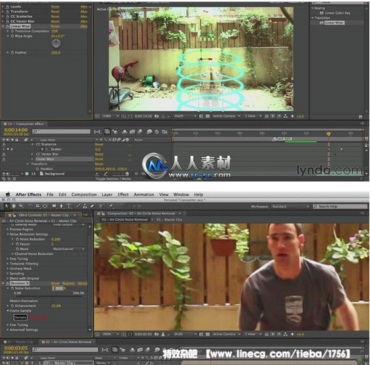Disable the Levels fx switch
Viewport: 370px width, 365px height.
coord(7,7)
